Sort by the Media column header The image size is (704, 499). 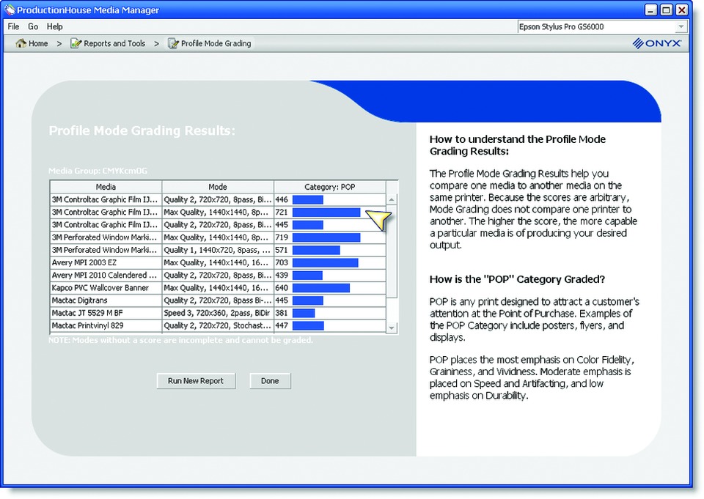point(106,187)
